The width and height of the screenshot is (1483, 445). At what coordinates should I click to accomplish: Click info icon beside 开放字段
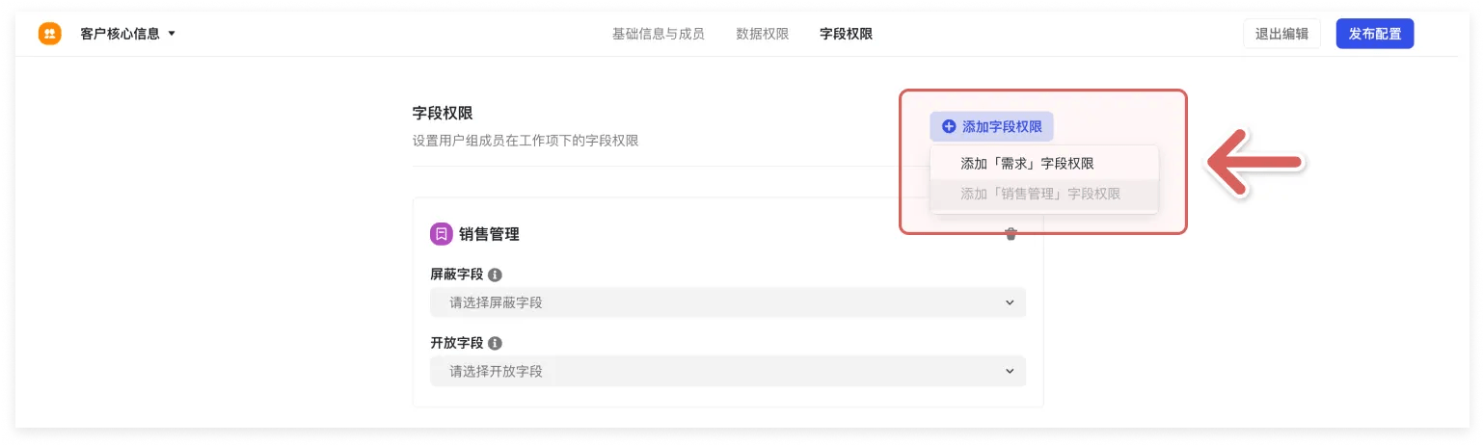point(495,343)
